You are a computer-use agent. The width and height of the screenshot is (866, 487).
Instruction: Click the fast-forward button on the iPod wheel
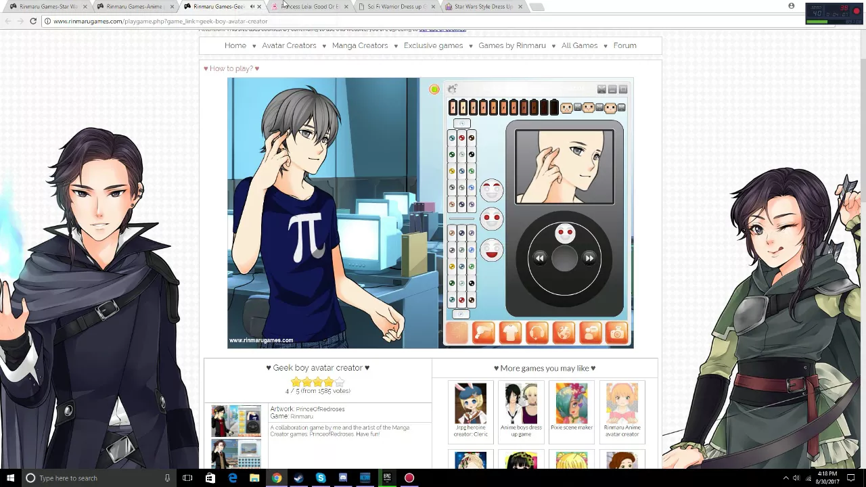(589, 258)
